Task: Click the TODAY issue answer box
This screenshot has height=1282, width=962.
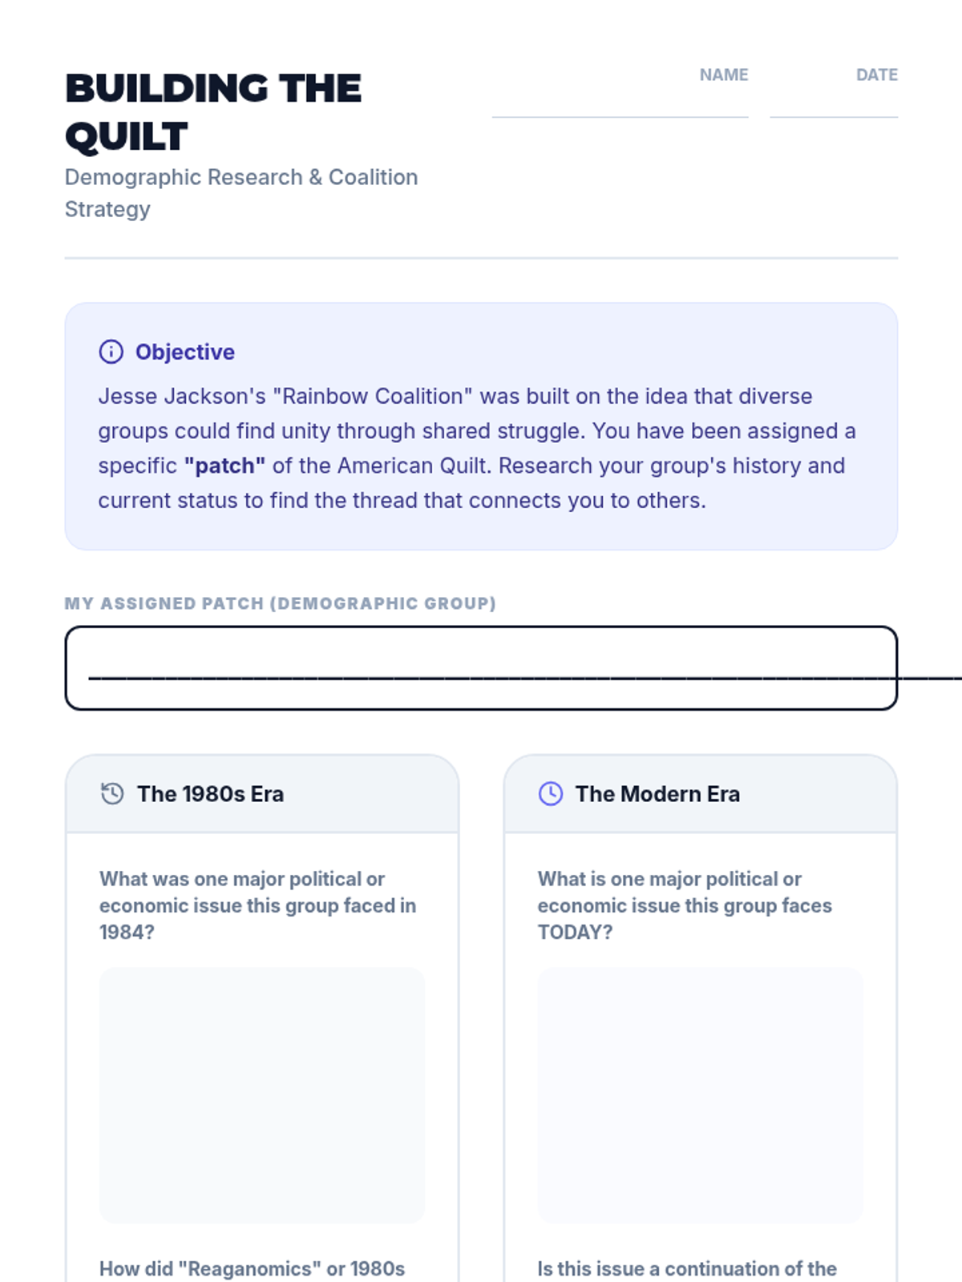Action: (700, 1095)
